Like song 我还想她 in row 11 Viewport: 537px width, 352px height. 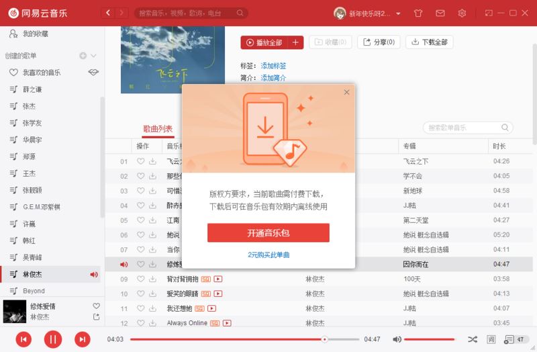[x=141, y=308]
